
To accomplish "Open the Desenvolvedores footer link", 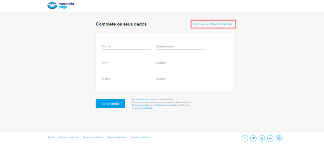I will [117, 137].
